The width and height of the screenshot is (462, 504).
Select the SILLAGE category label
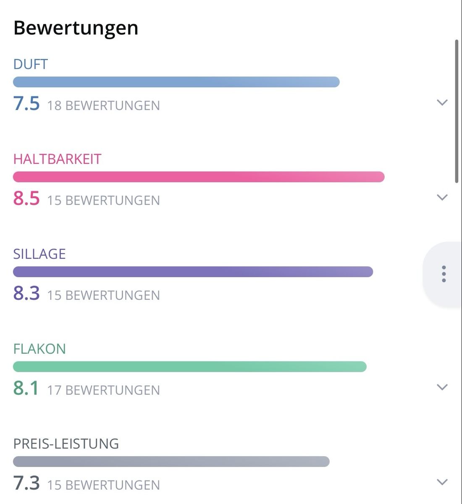39,254
